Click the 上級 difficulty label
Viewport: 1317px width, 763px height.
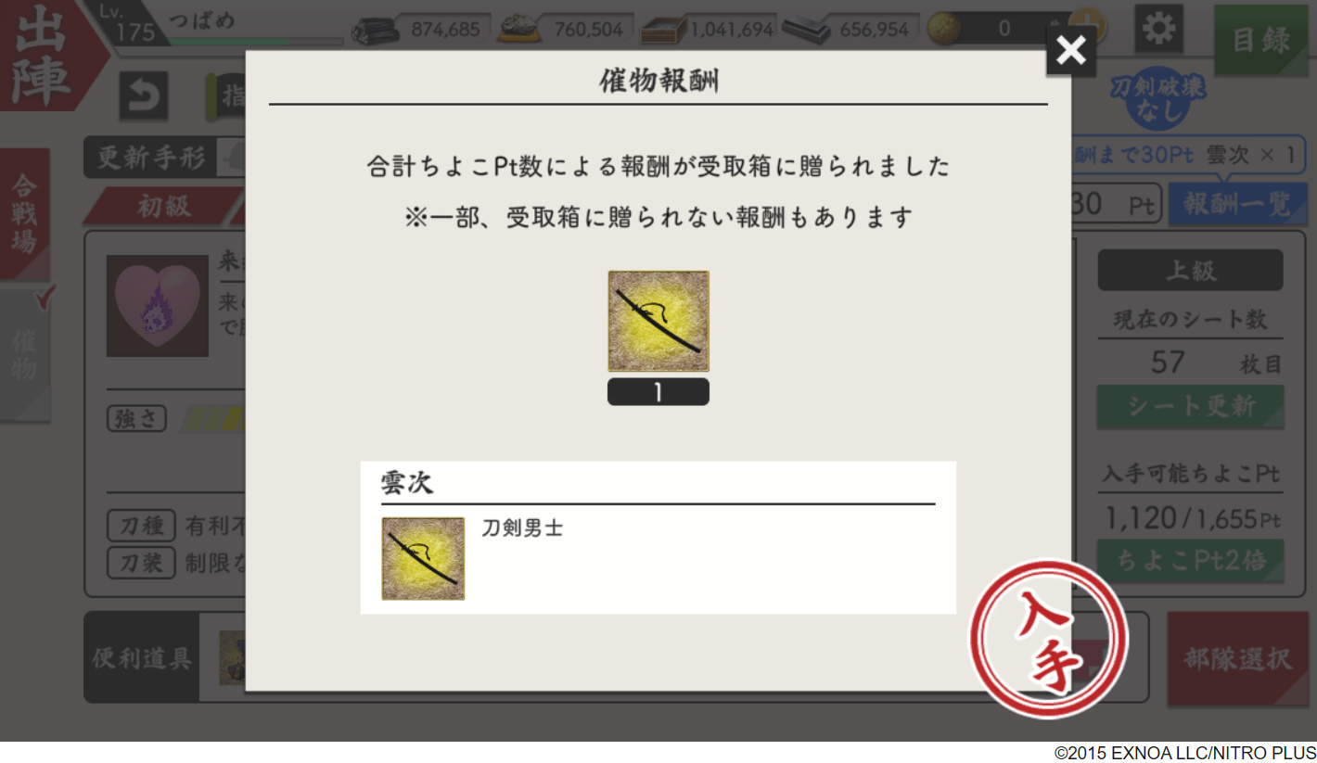pyautogui.click(x=1191, y=271)
